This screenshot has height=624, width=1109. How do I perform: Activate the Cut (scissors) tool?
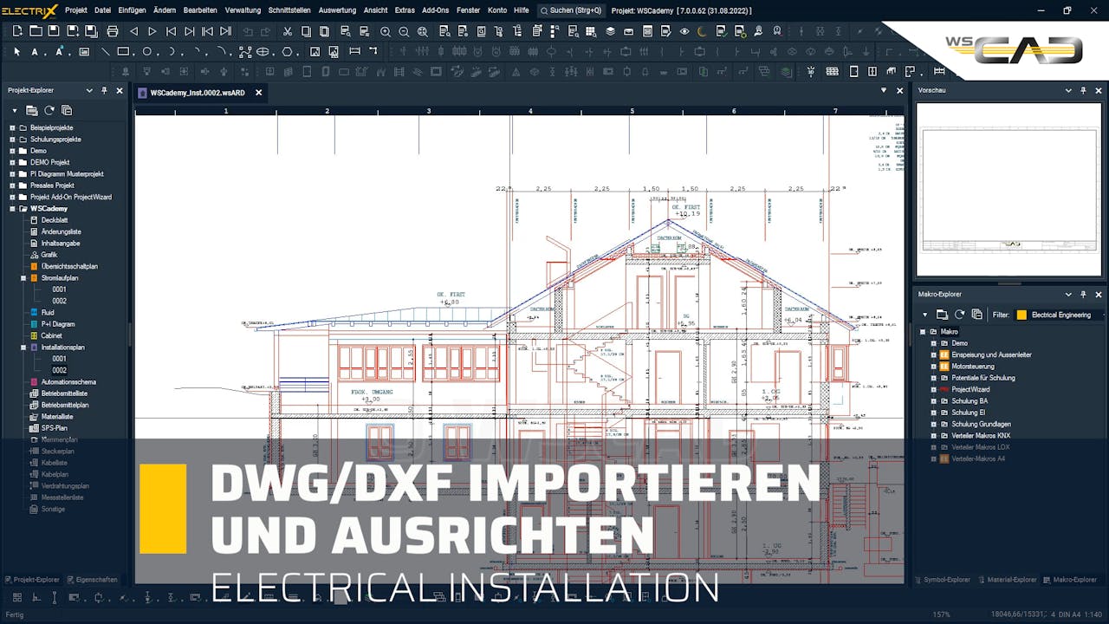(x=286, y=29)
